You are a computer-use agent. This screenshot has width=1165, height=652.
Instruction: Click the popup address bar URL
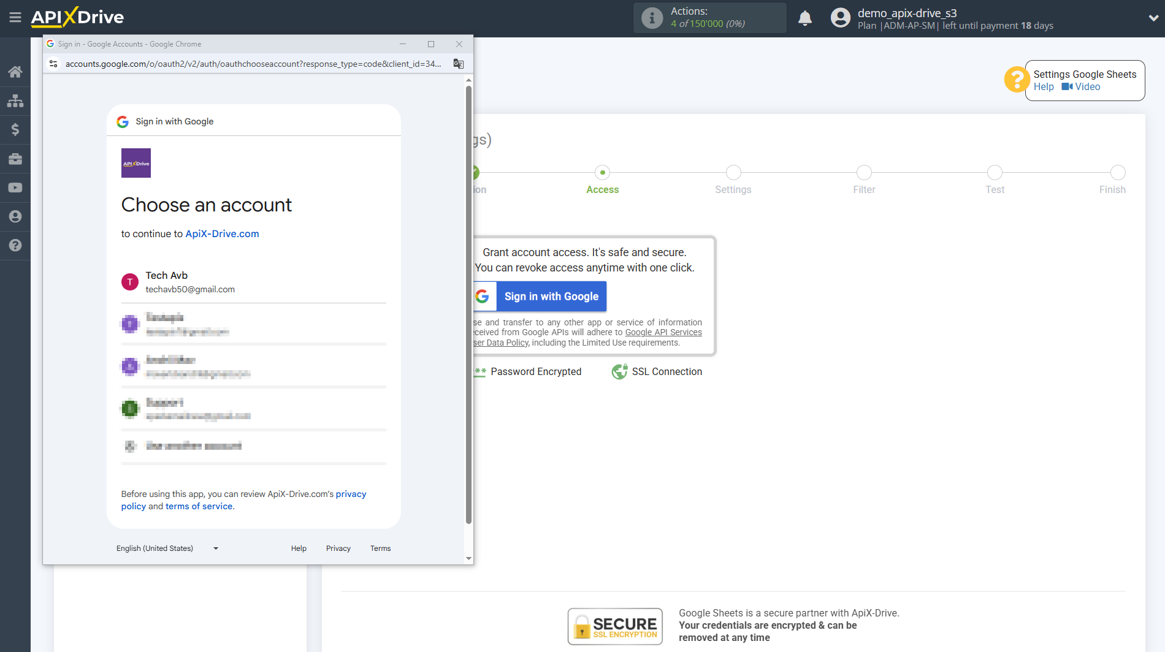[x=253, y=64]
